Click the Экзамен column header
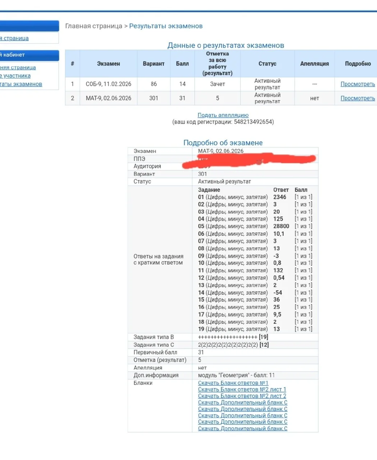 pyautogui.click(x=108, y=64)
